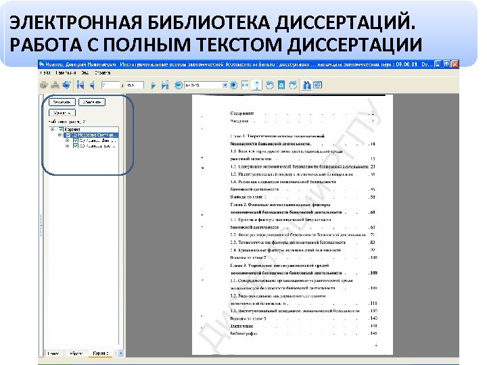Viewport: 487px width, 365px height.
Task: Click the first button in the basket panel
Action: click(x=62, y=102)
